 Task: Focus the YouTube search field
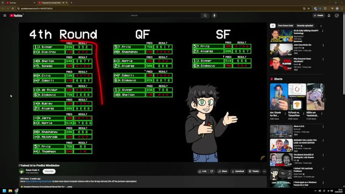click(x=165, y=16)
